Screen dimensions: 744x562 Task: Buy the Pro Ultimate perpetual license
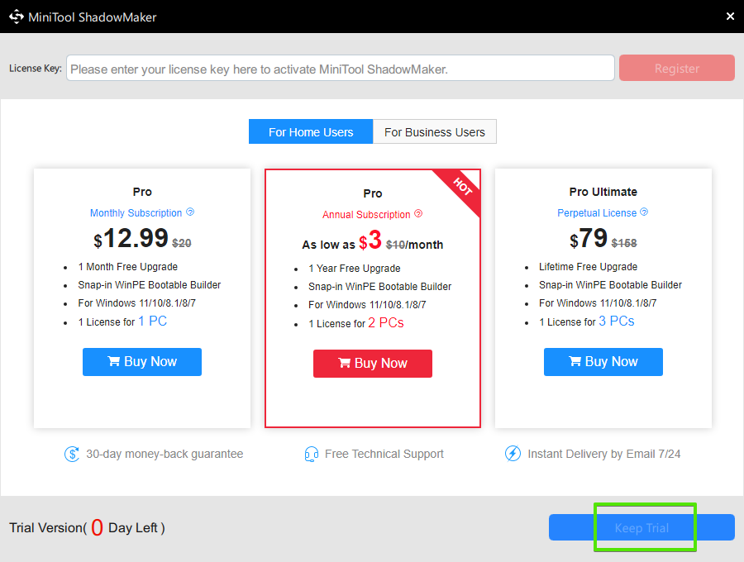(603, 362)
